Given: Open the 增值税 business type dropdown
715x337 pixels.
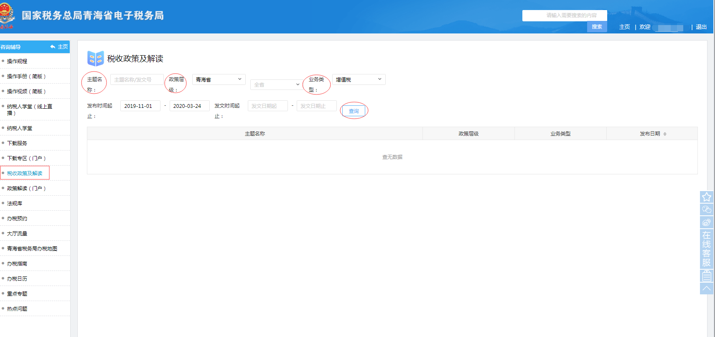Looking at the screenshot, I should pos(359,79).
